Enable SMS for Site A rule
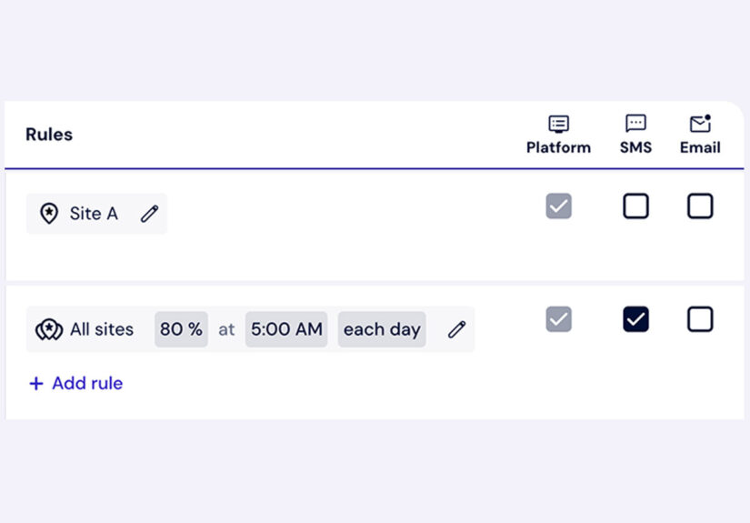Screen dimensions: 750x523 (635, 206)
